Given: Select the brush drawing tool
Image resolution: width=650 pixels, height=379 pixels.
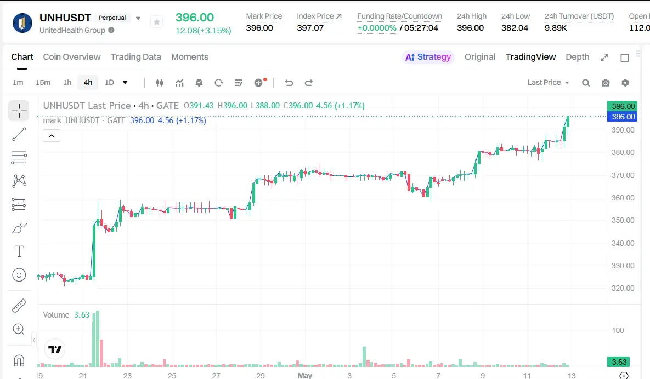Looking at the screenshot, I should pos(19,228).
